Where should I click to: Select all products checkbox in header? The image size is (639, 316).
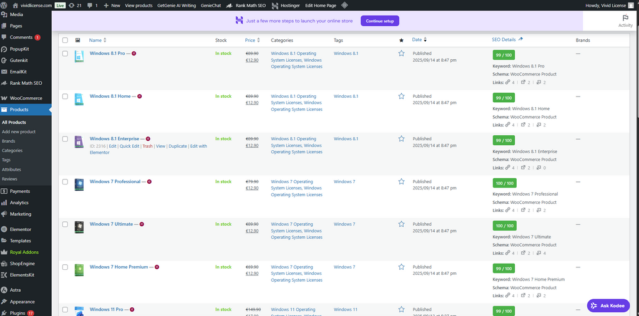[65, 41]
